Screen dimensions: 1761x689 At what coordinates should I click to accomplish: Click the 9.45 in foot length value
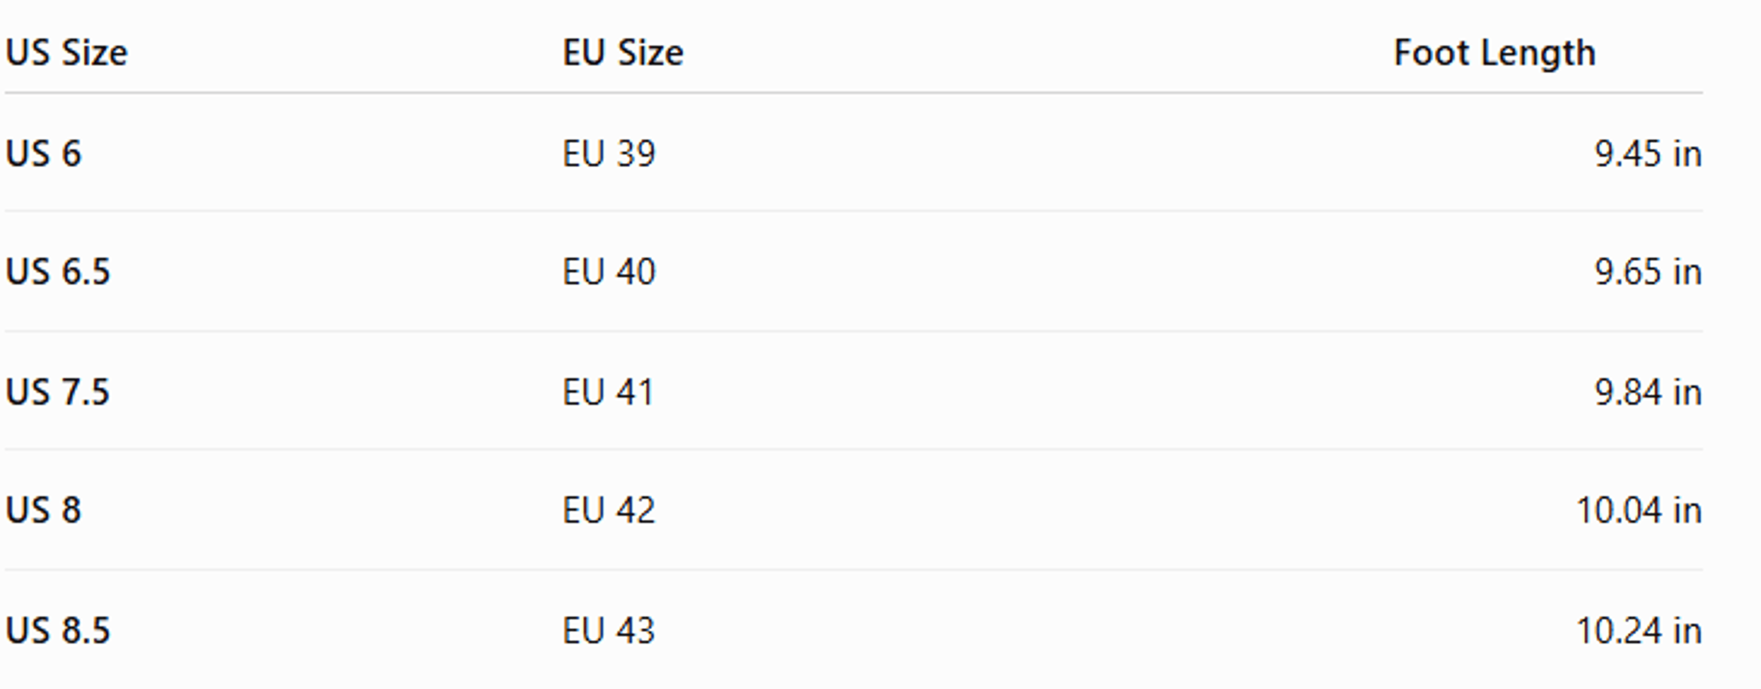(x=1648, y=153)
